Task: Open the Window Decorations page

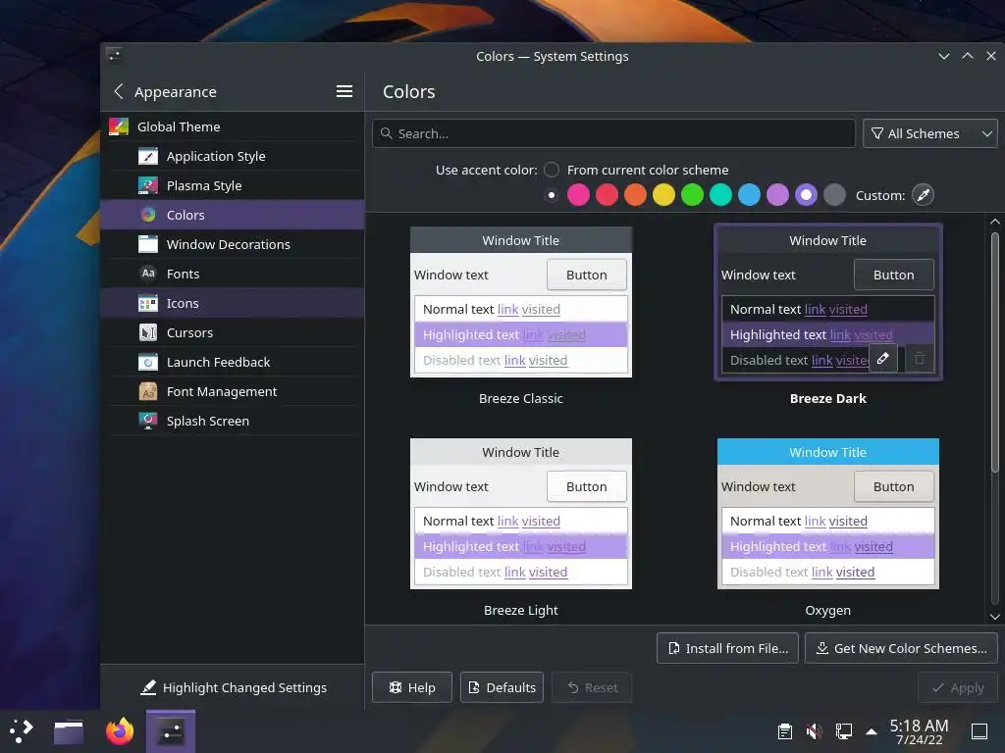Action: point(232,244)
